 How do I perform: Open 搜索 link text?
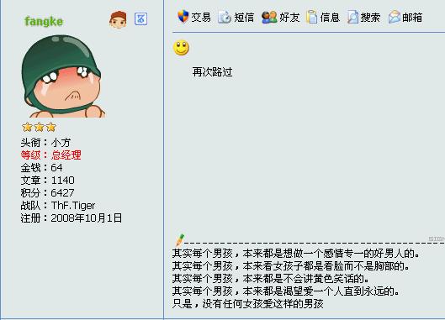(370, 18)
